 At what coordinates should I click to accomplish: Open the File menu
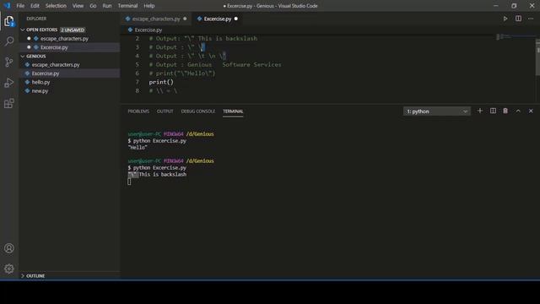coord(20,6)
